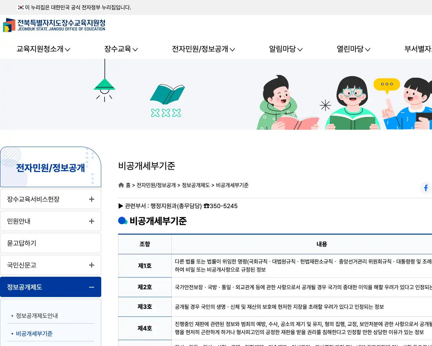Collapse 정보공개제도 using minus icon
The height and width of the screenshot is (346, 432).
tap(91, 287)
